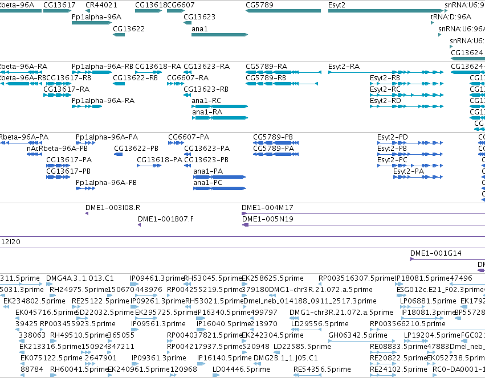This screenshot has height=378, width=485.
Task: Select EST EK234802.5prime
Action: coord(6,307)
